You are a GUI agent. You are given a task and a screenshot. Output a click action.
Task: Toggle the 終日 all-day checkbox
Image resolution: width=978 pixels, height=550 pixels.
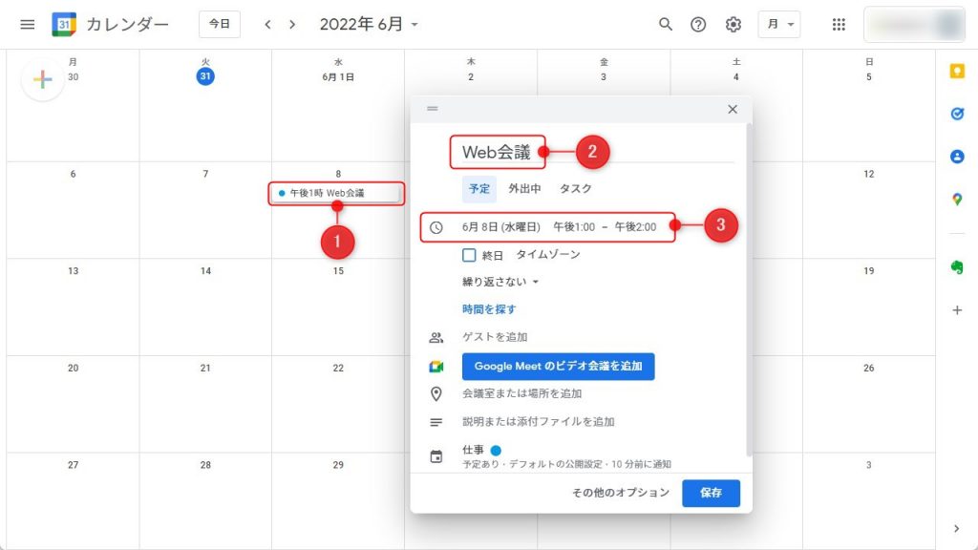tap(469, 255)
